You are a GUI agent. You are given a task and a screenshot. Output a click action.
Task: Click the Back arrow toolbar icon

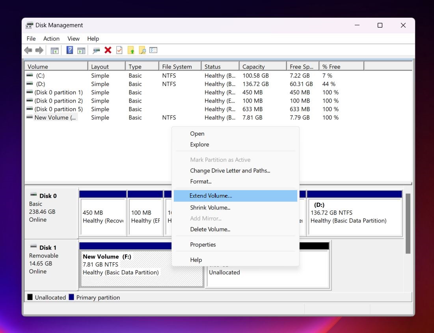28,51
